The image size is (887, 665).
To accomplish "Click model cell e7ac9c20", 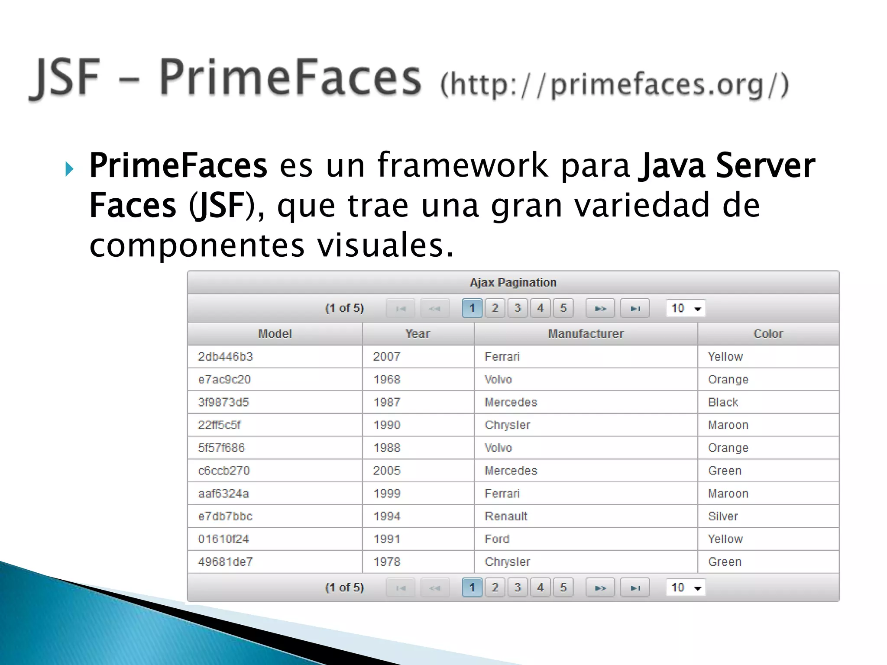I will point(275,380).
